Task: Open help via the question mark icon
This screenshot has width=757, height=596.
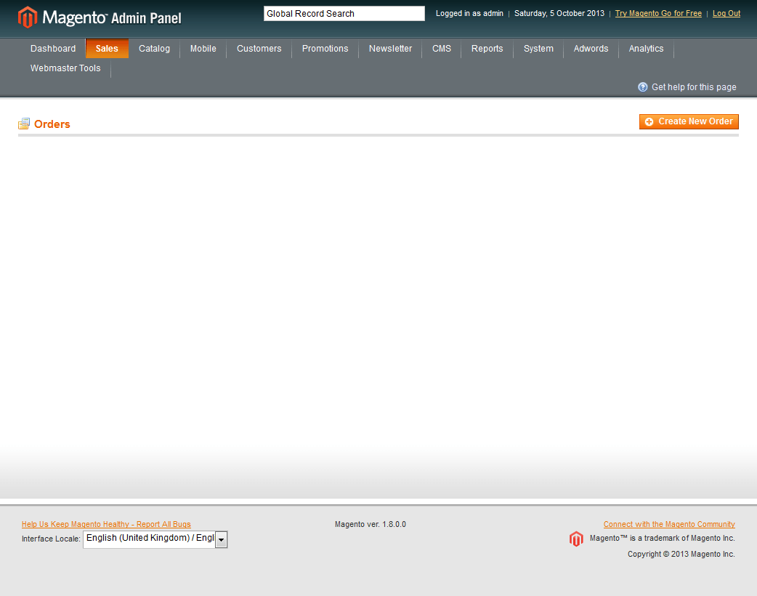Action: click(x=642, y=86)
